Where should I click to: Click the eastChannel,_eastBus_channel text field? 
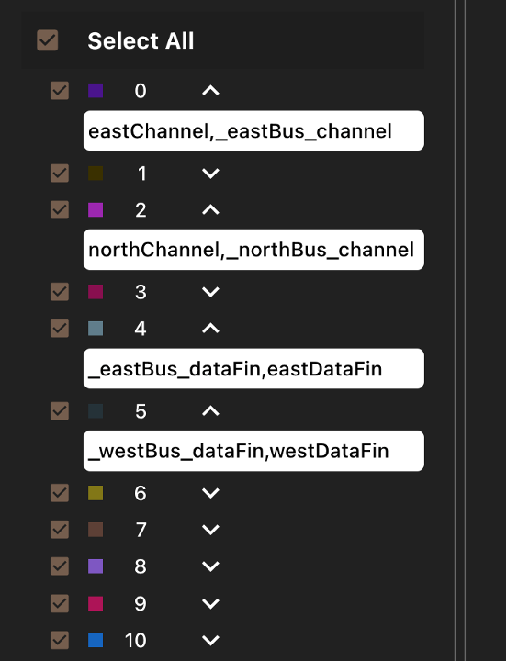pos(253,130)
